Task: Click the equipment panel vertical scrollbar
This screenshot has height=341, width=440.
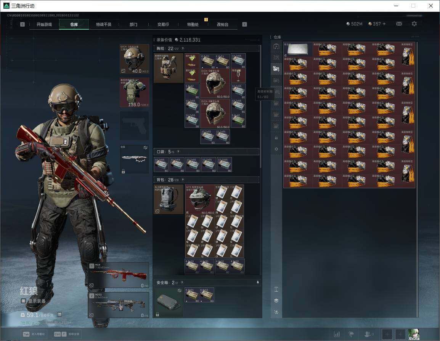Action: [261, 107]
